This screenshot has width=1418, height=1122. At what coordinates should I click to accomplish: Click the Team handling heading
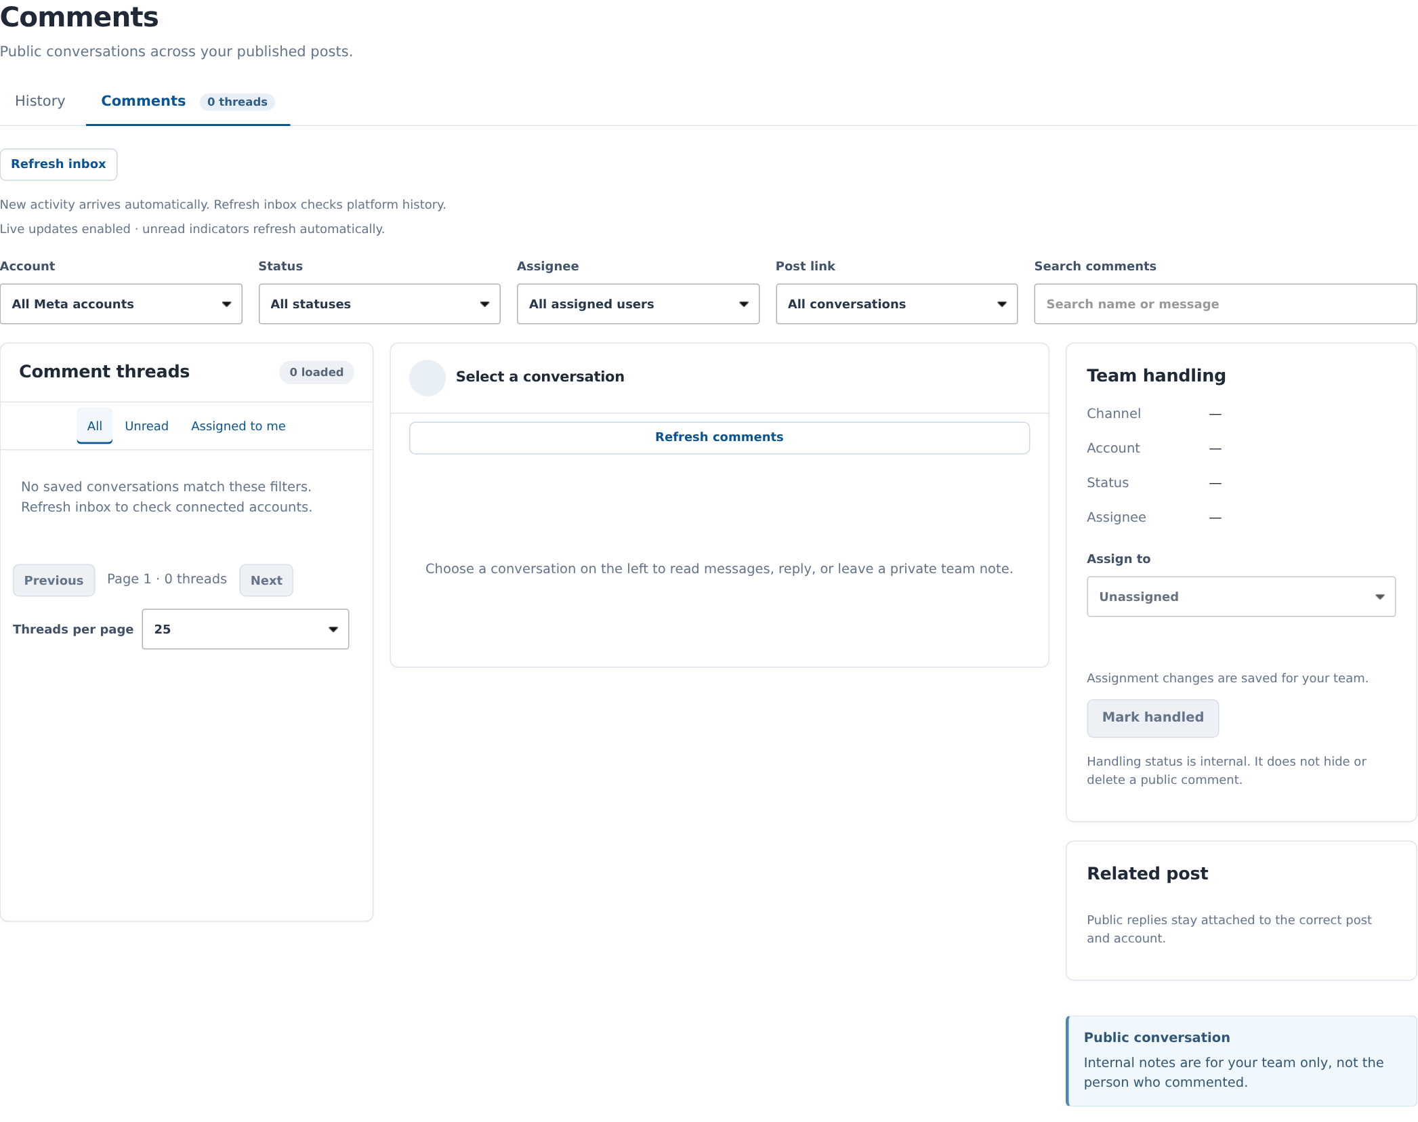click(1156, 375)
